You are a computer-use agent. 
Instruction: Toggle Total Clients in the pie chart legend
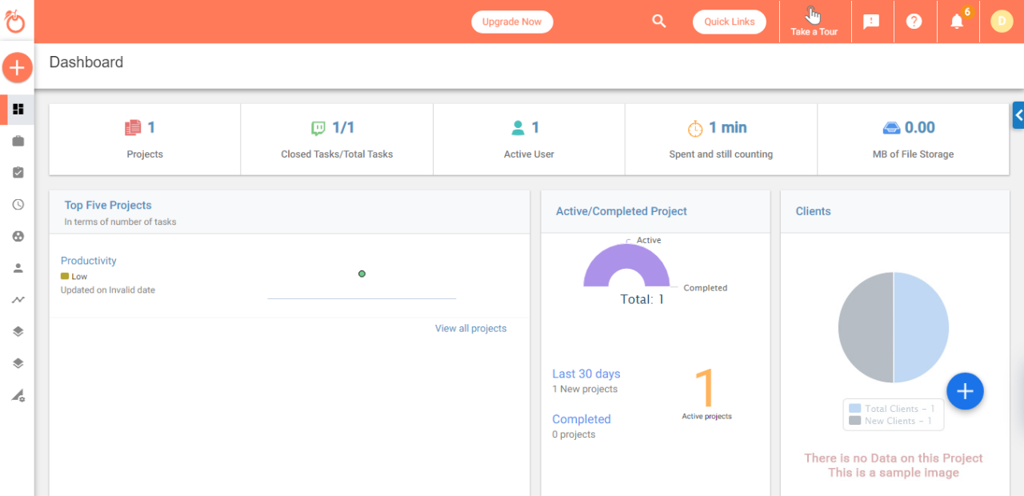point(892,408)
